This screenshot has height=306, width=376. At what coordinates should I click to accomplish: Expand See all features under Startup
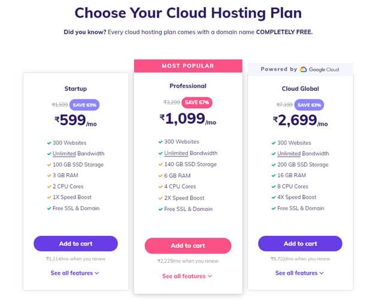pyautogui.click(x=75, y=273)
